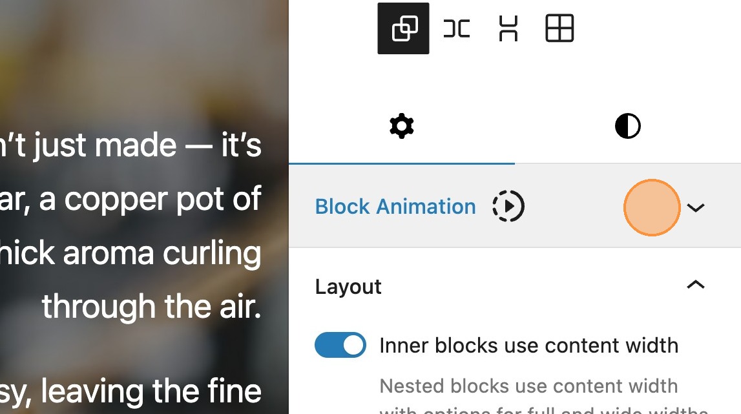Click the "aroma curling" text line
This screenshot has width=741, height=414.
(162, 253)
